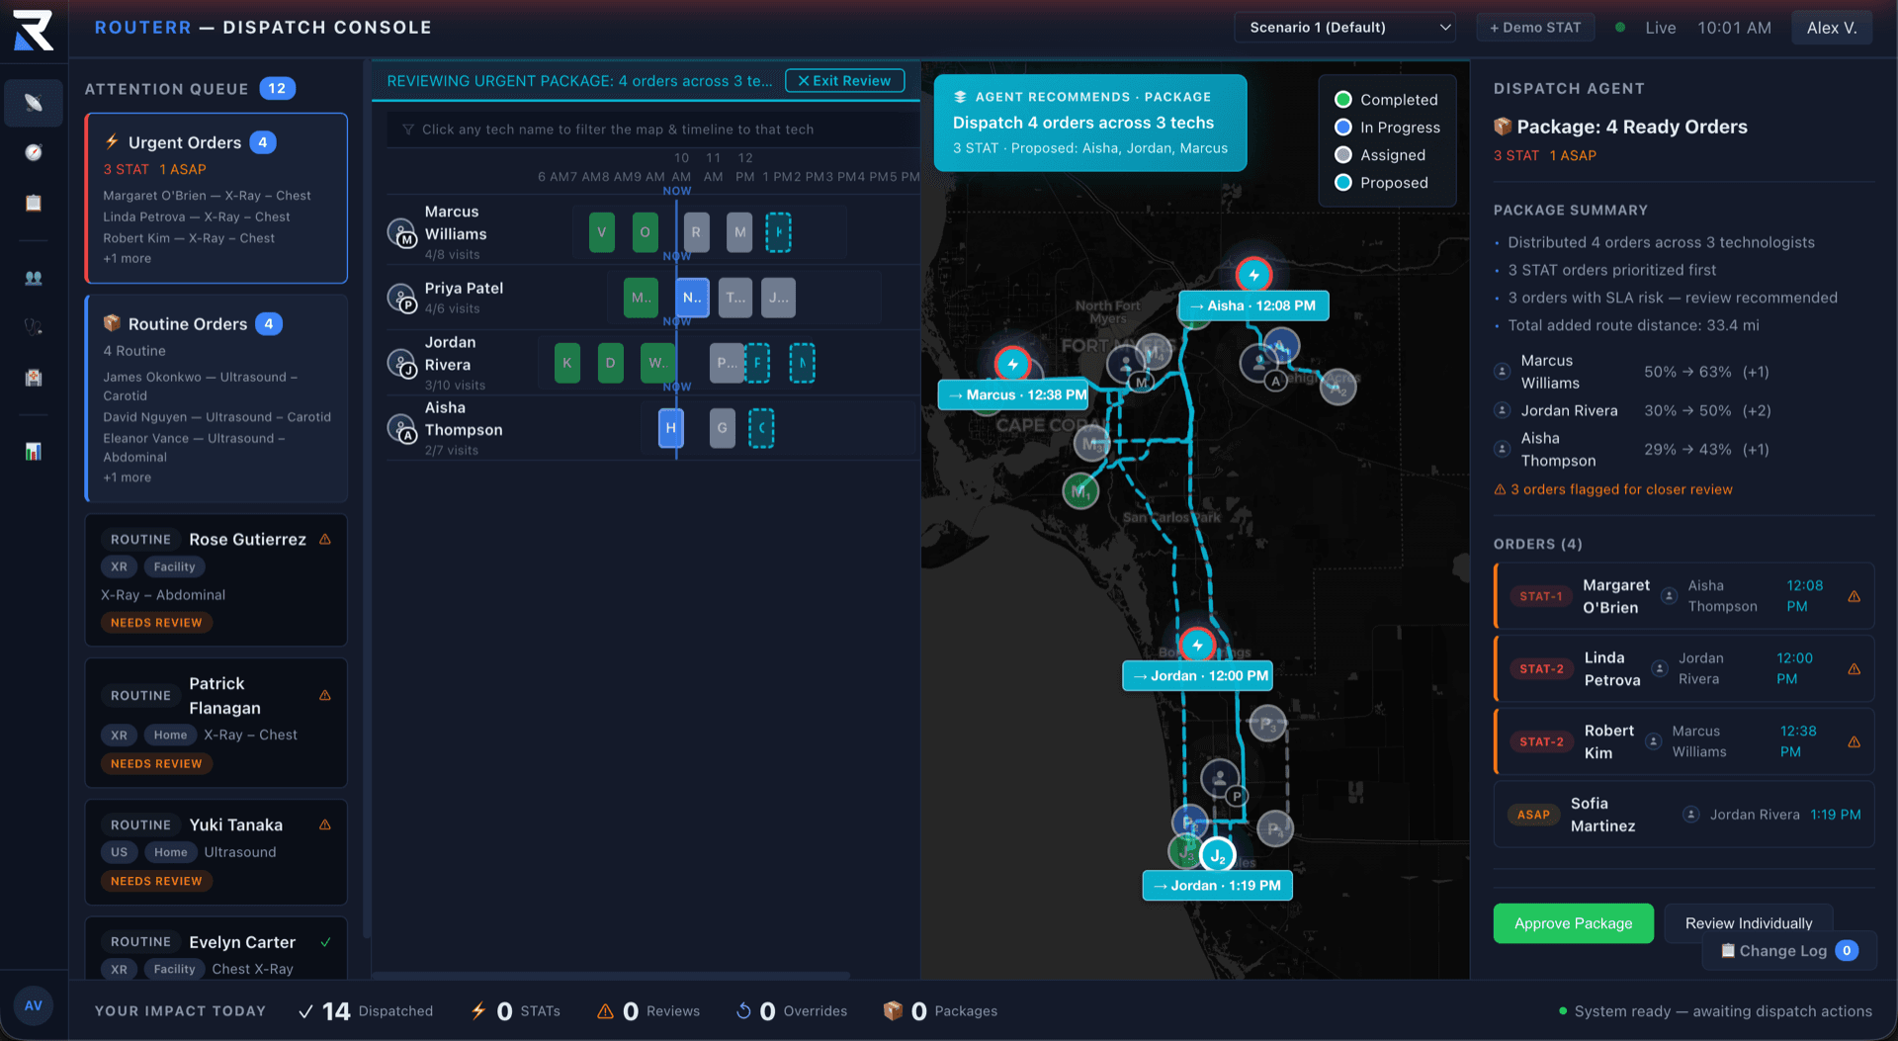The image size is (1898, 1041).
Task: Open the technologists panel via people icon
Action: [x=34, y=278]
